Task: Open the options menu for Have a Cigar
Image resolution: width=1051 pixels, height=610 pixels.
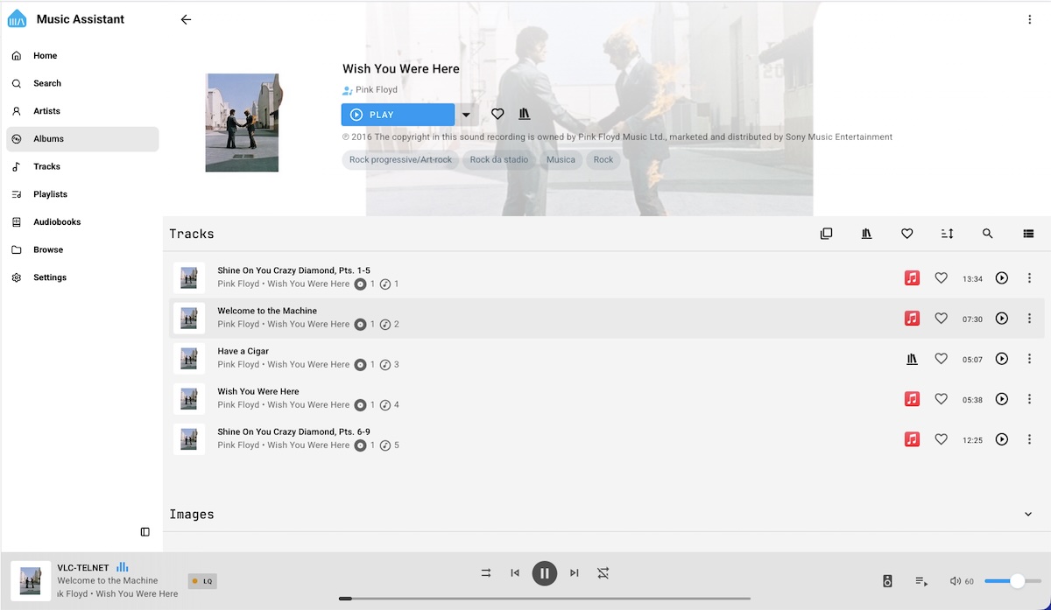Action: 1029,359
